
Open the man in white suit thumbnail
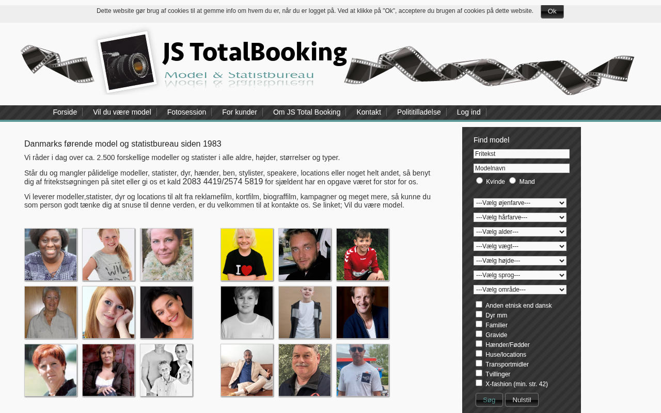click(x=247, y=370)
